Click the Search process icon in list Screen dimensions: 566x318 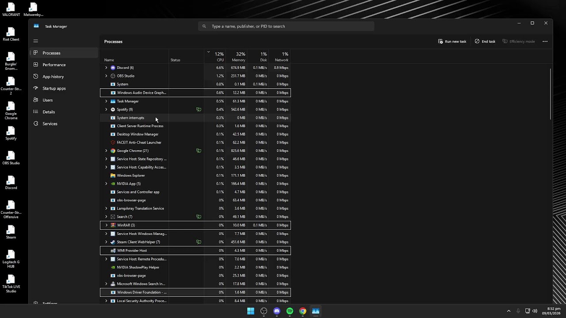(113, 217)
